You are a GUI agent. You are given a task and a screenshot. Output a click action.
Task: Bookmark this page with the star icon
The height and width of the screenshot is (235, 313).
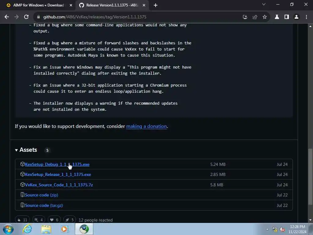pos(264,17)
